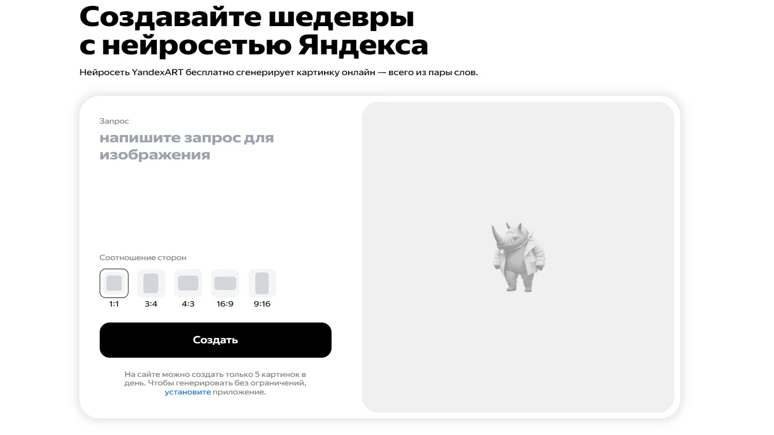Click the YandexART description subtitle text
This screenshot has width=774, height=435.
coord(279,72)
